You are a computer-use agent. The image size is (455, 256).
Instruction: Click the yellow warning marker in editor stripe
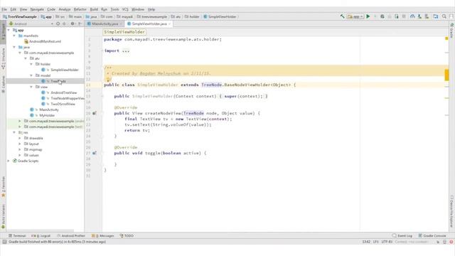446,38
